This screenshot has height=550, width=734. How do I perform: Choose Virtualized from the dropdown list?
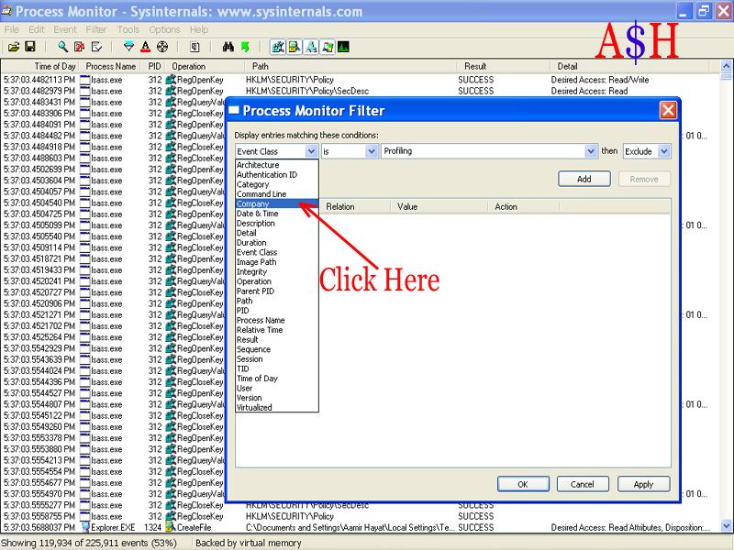(x=277, y=407)
